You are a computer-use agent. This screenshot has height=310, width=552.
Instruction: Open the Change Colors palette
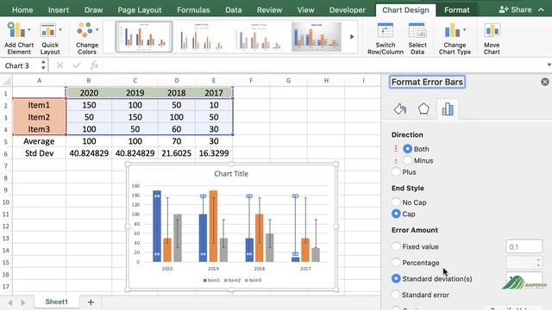pyautogui.click(x=86, y=38)
